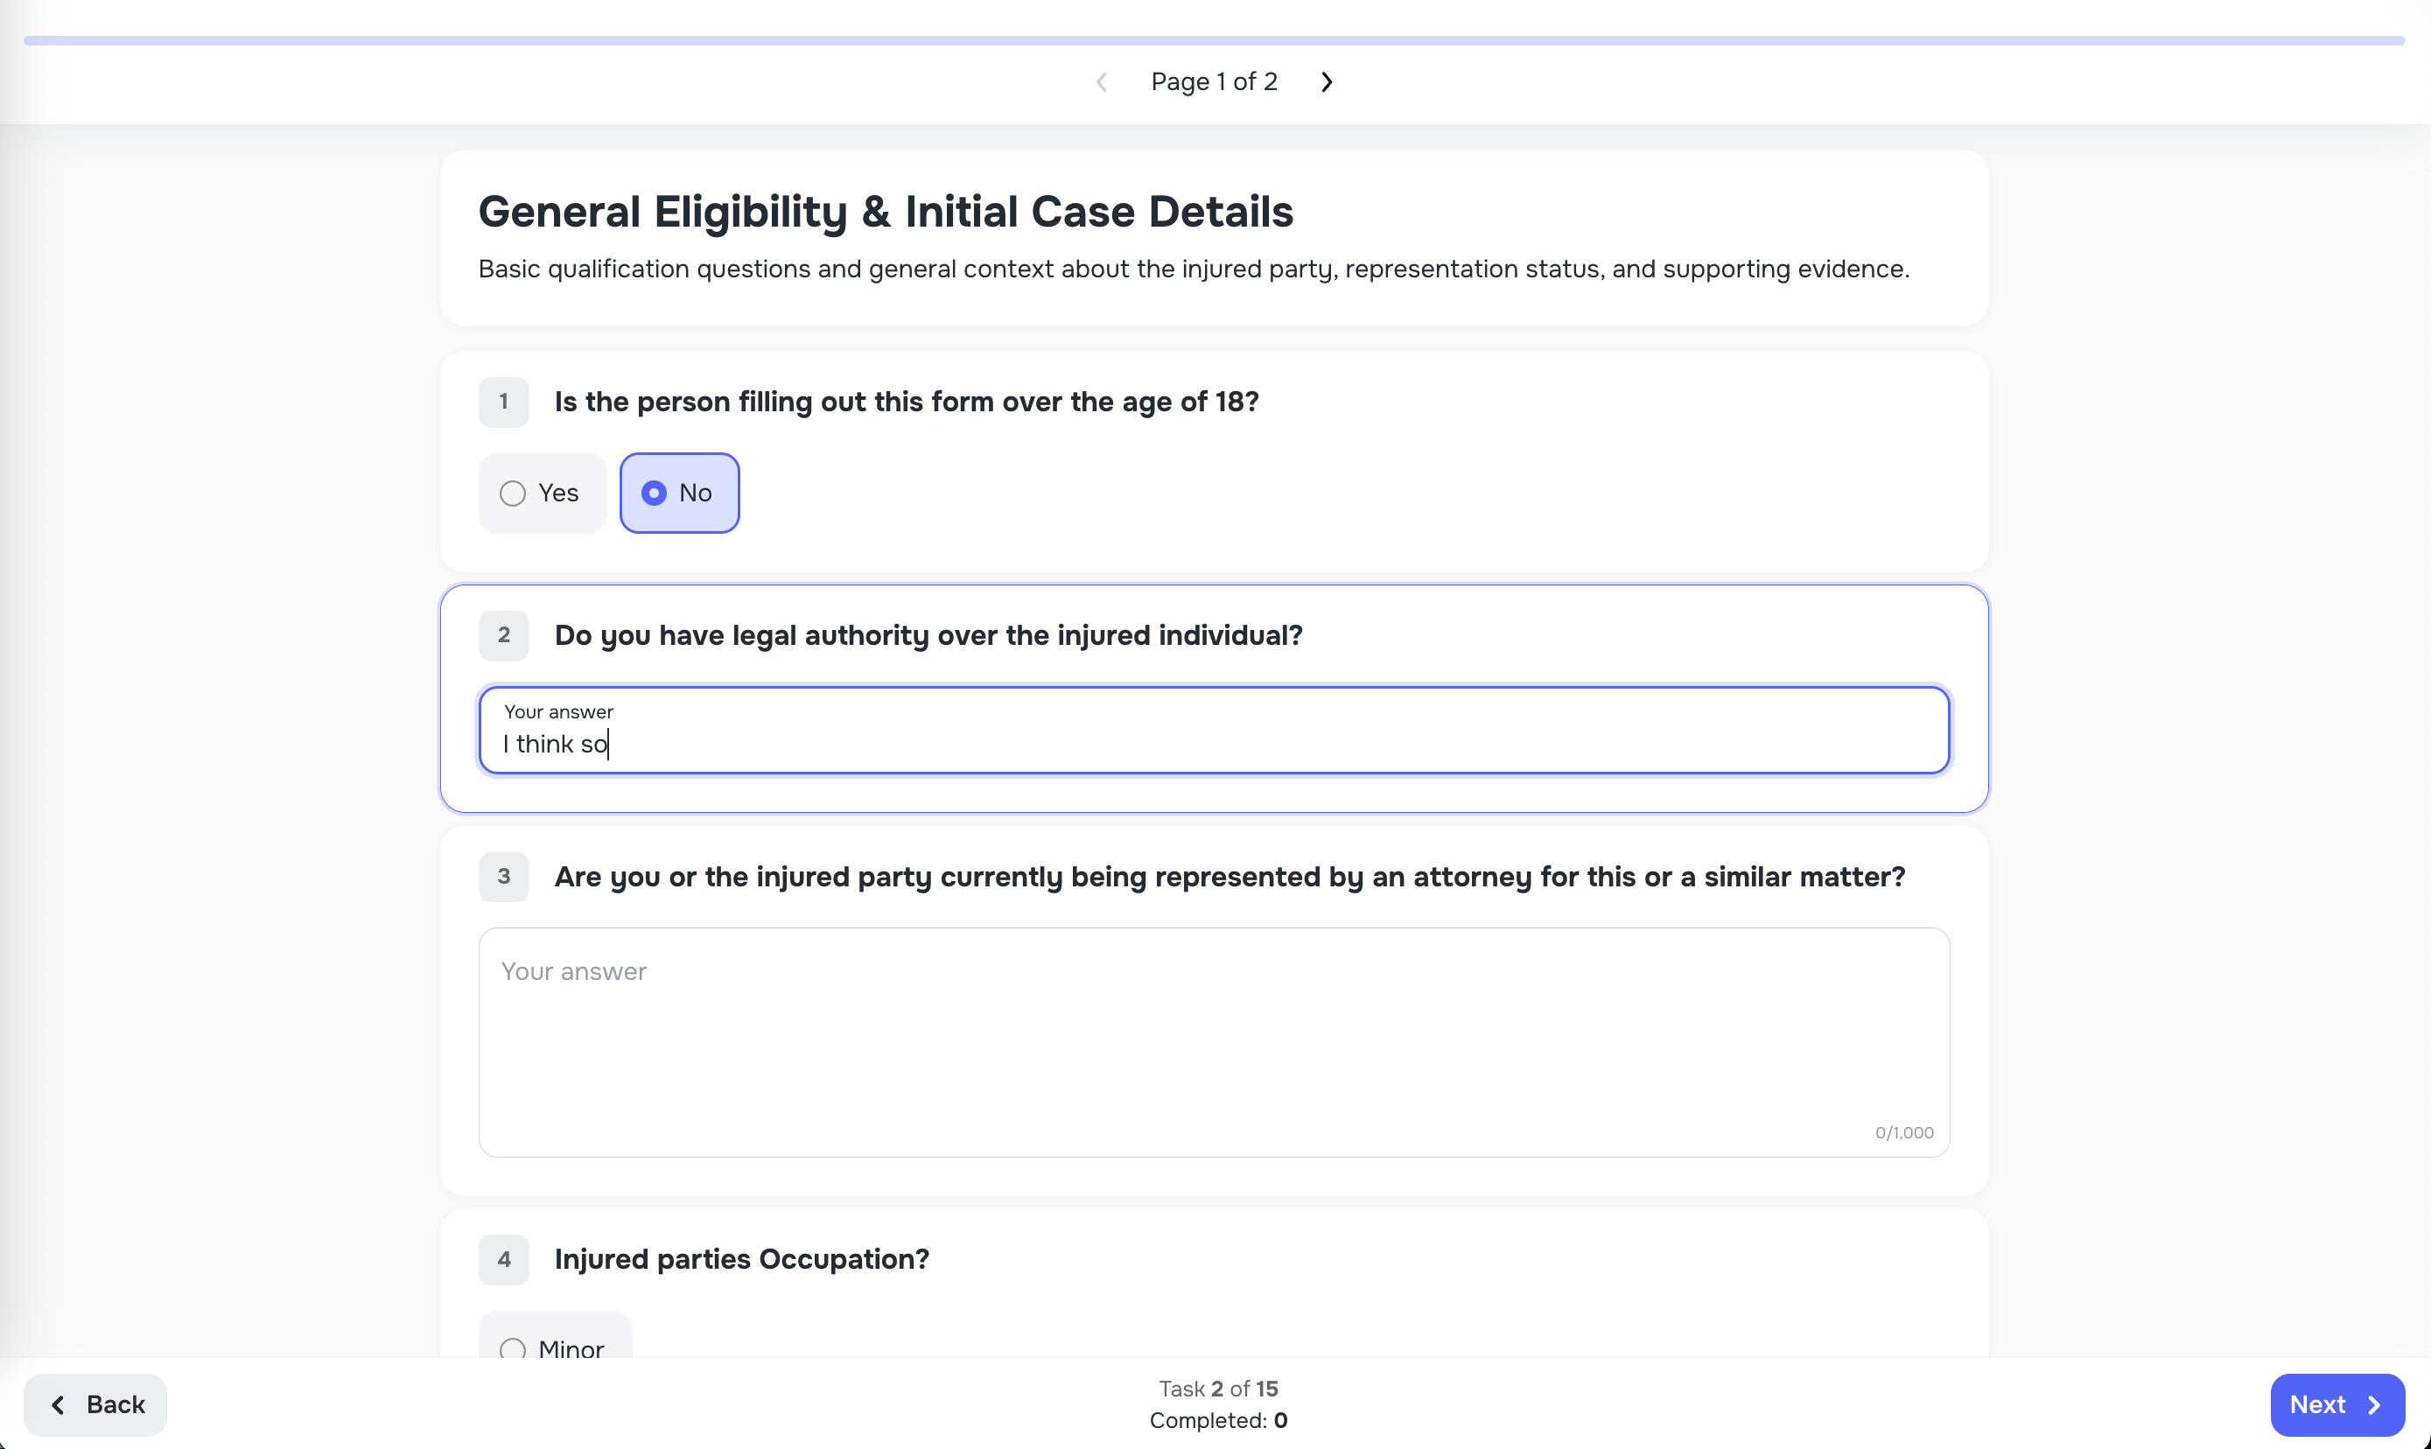Click the number badge for question 3

coord(504,877)
